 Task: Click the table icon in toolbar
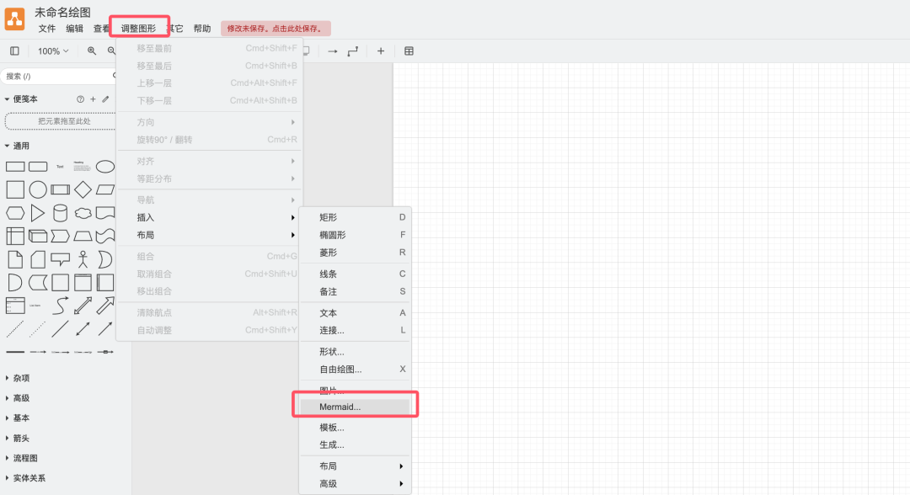[409, 51]
